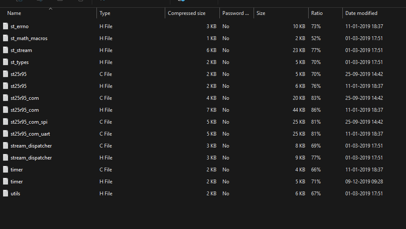Viewport: 406px width, 229px height.
Task: Click date 09-12-2019 09:28
Action: tap(364, 182)
